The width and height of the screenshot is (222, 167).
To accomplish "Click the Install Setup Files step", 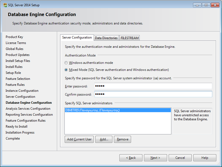I will click(x=18, y=61).
